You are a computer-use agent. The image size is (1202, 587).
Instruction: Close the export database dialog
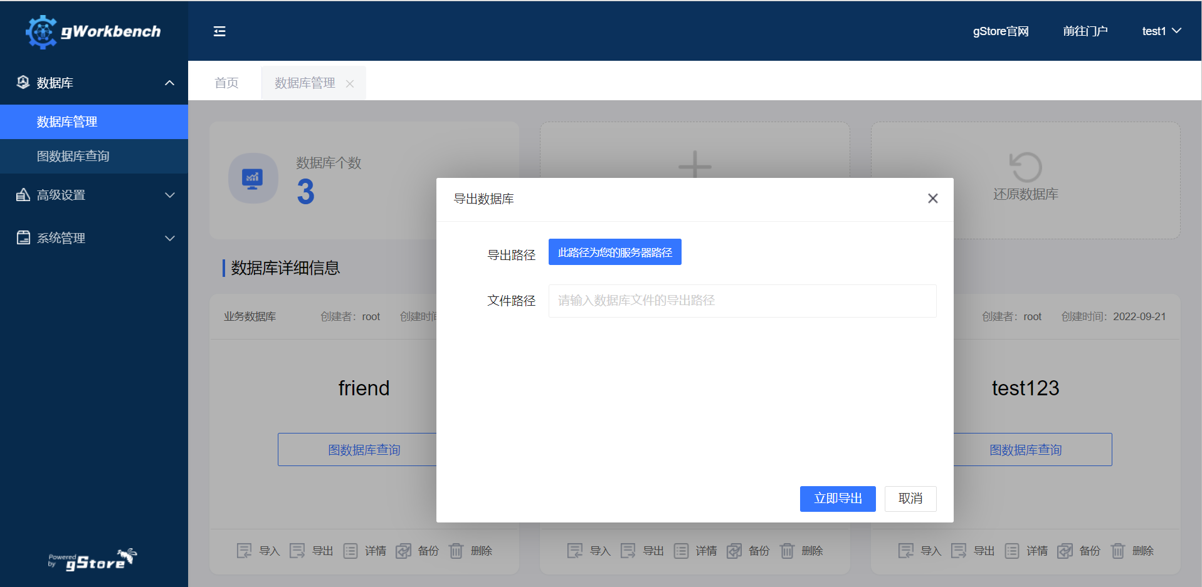[932, 199]
